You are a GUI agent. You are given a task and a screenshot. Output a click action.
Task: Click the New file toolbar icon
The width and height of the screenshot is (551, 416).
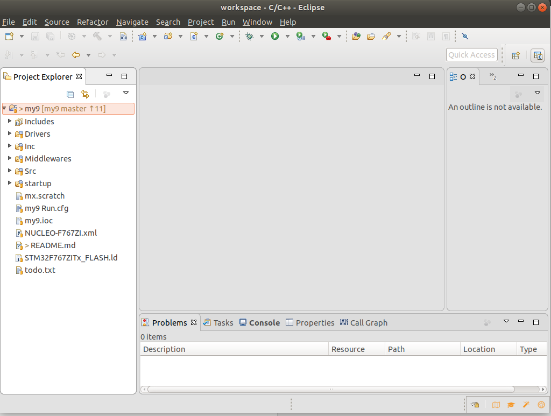(9, 37)
